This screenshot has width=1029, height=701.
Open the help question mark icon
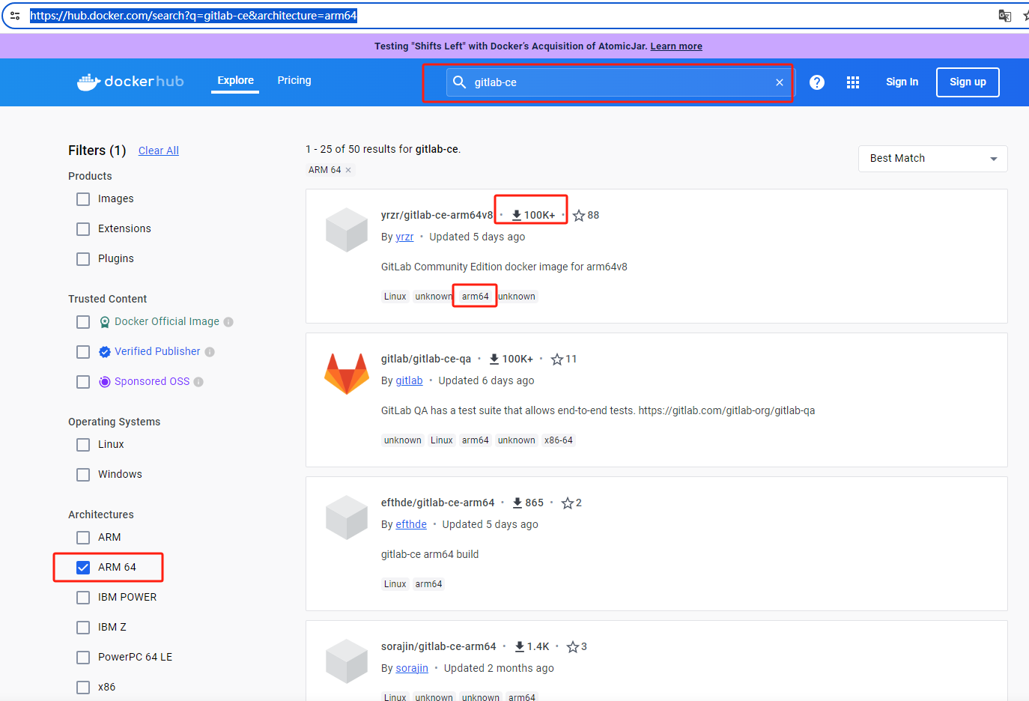(816, 82)
